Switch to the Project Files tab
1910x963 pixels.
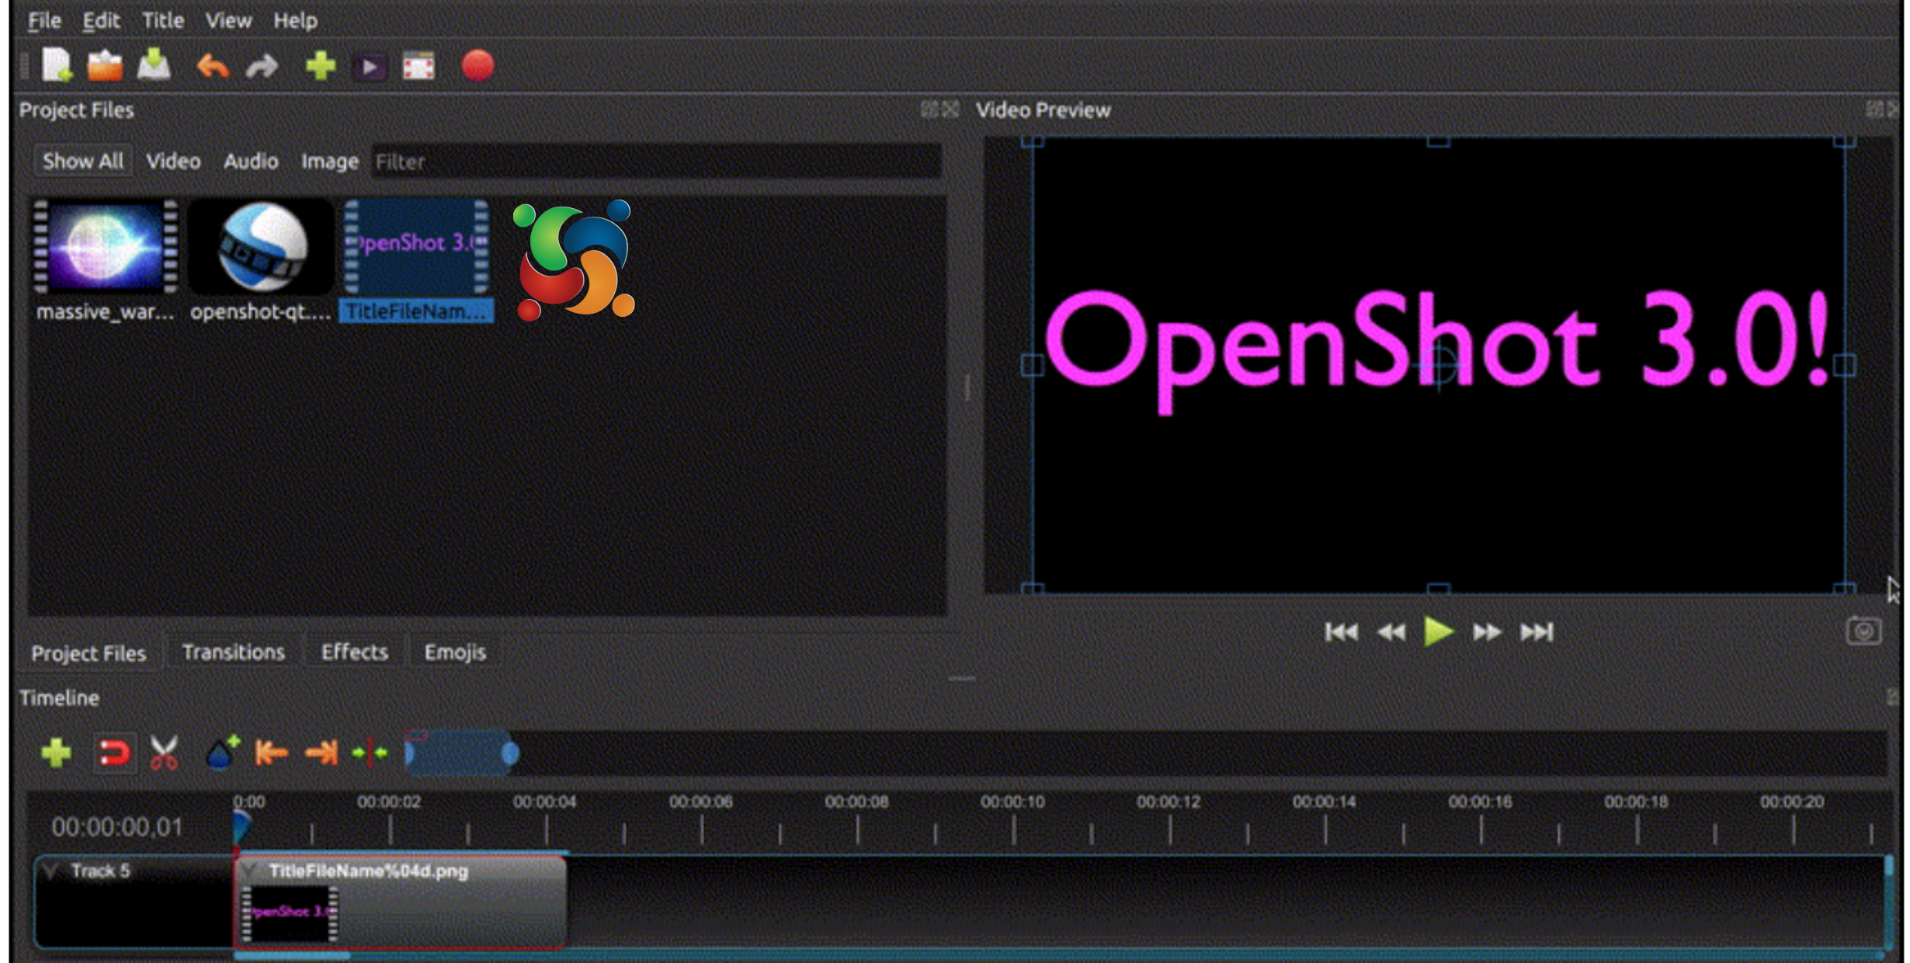tap(89, 653)
